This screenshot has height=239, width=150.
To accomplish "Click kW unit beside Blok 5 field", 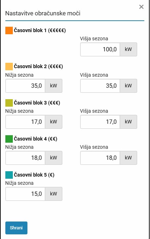I will 53,194.
